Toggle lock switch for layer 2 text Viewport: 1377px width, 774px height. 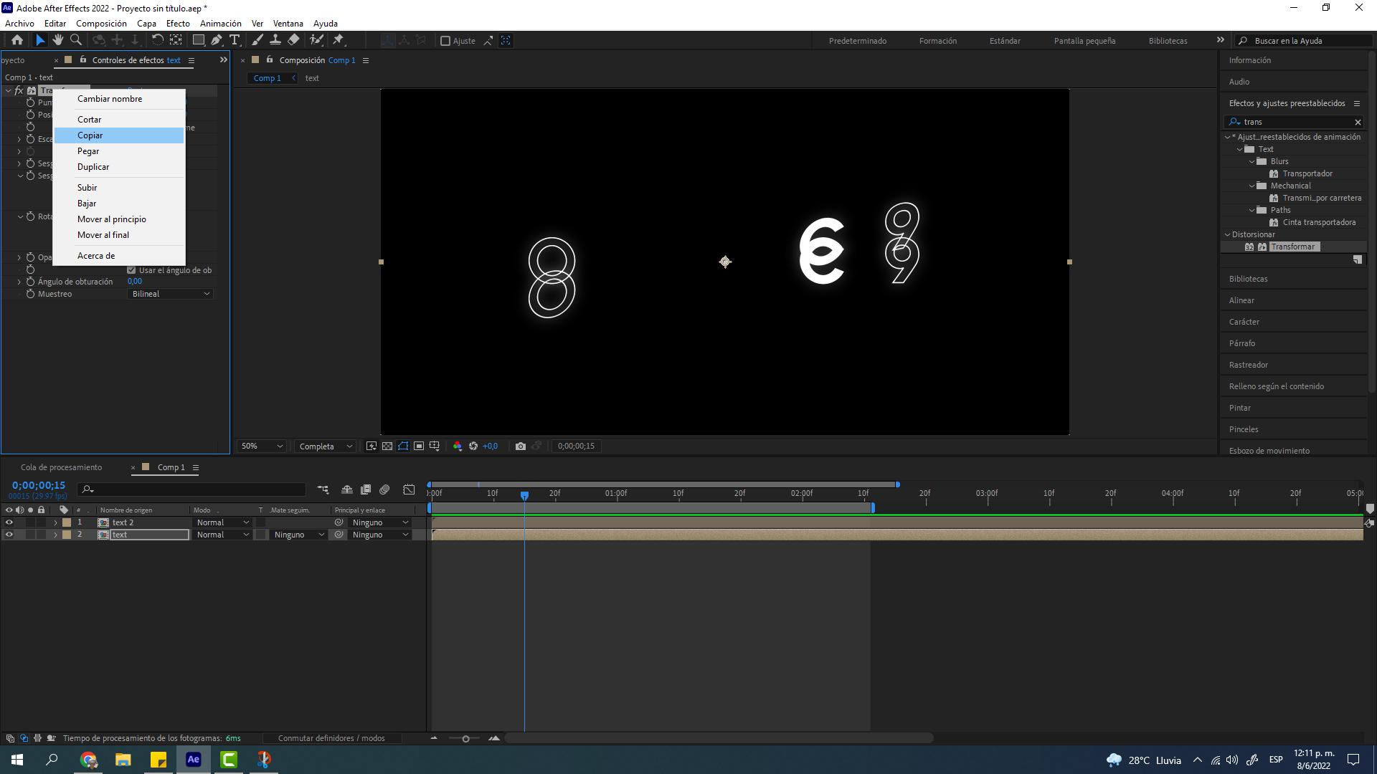(42, 535)
